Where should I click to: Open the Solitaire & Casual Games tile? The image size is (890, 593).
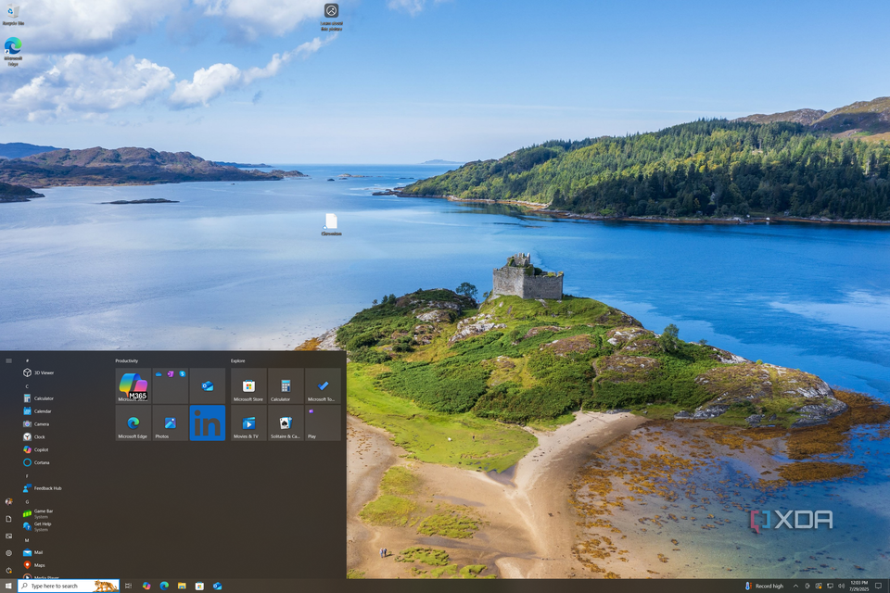(x=286, y=423)
